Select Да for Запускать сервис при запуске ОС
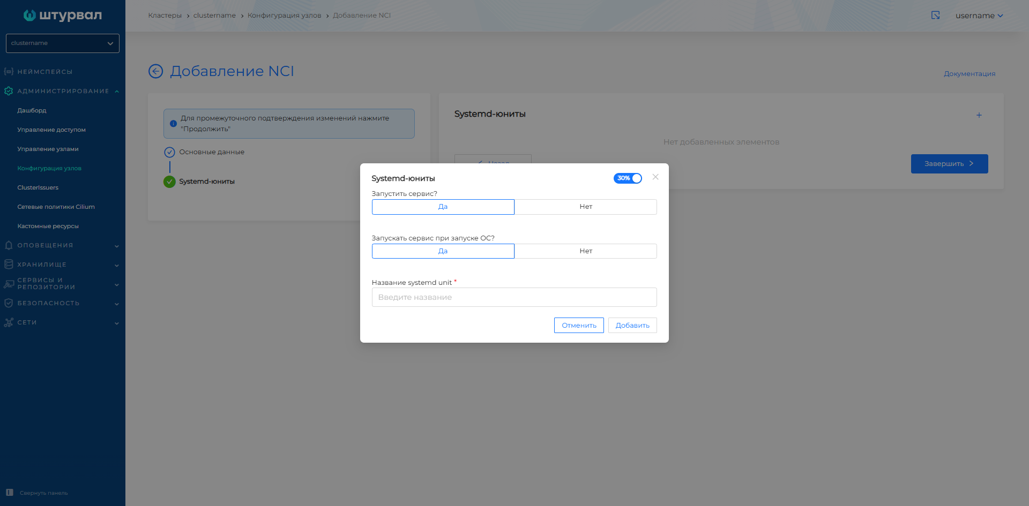The width and height of the screenshot is (1029, 506). pos(443,251)
